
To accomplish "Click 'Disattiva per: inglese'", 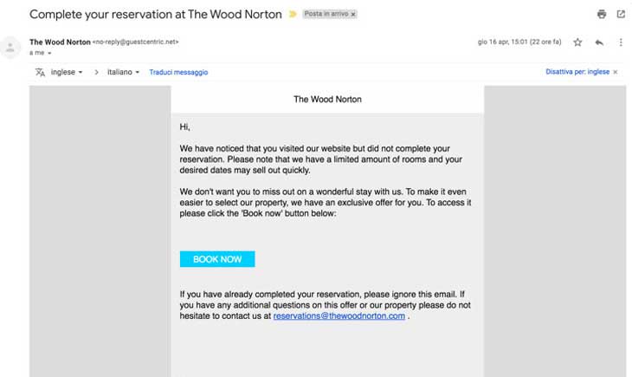I will click(x=577, y=72).
